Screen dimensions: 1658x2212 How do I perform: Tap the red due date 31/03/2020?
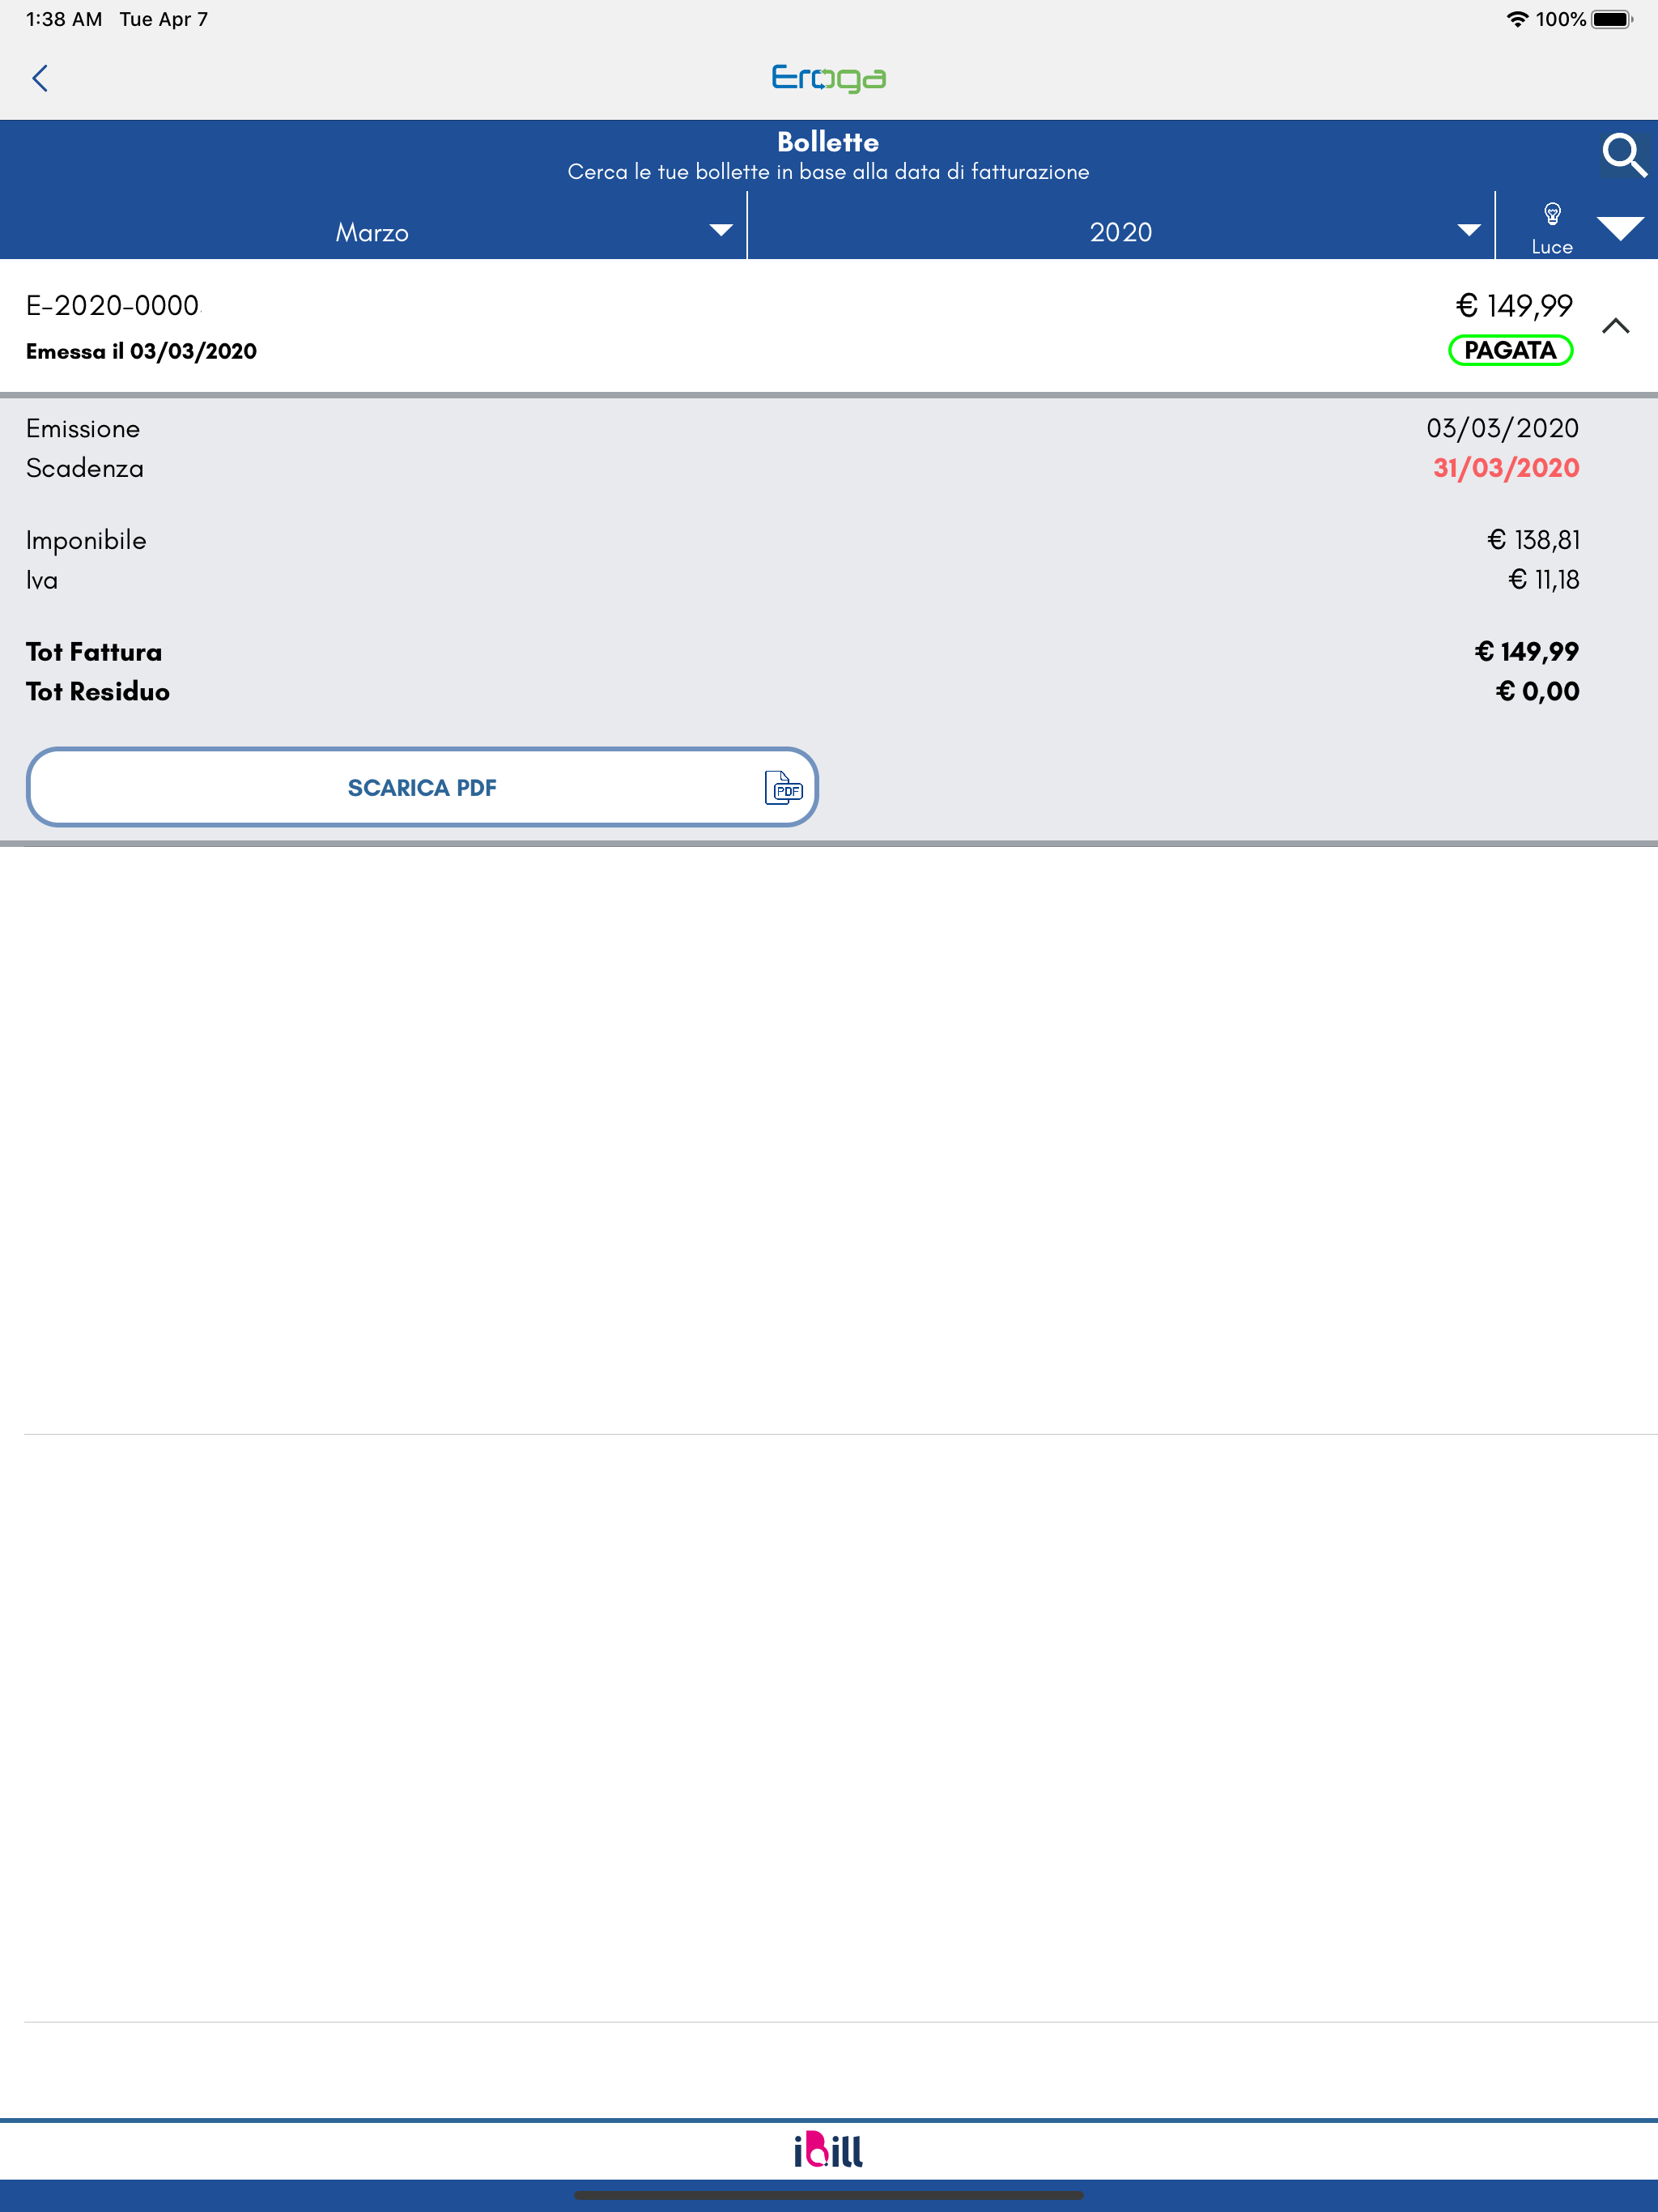1506,468
